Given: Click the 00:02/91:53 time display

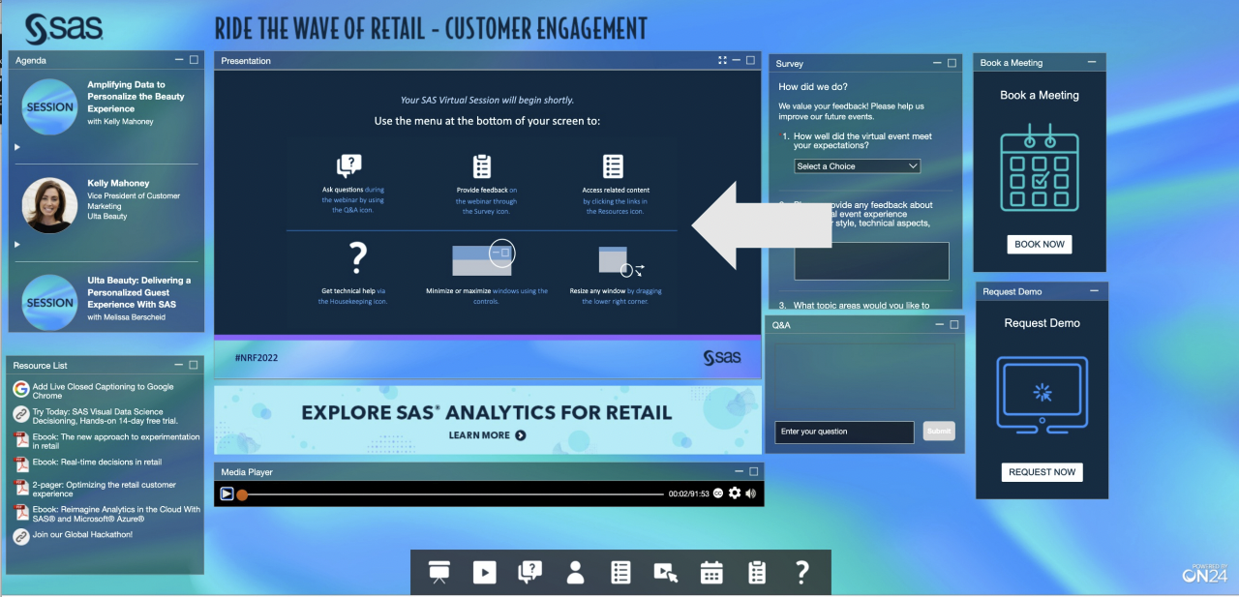Looking at the screenshot, I should [x=689, y=493].
